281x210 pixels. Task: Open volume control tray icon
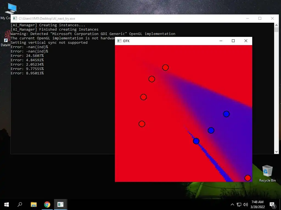click(x=246, y=205)
